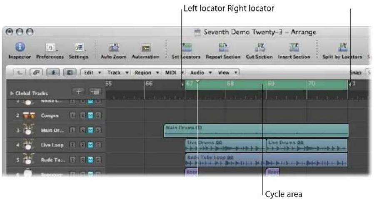Click the button left of Edit menu

tap(70, 72)
